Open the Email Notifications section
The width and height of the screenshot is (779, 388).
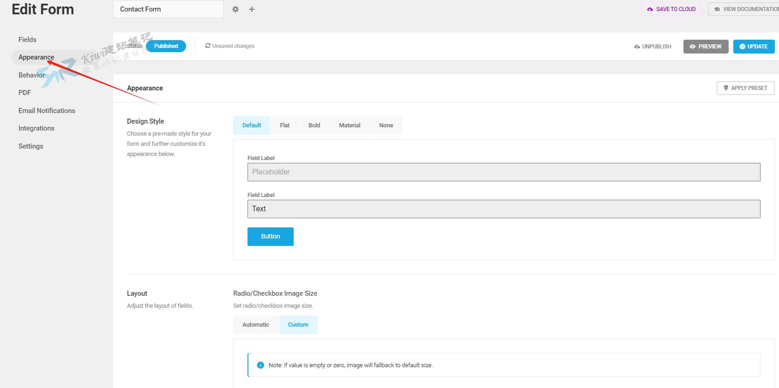47,111
